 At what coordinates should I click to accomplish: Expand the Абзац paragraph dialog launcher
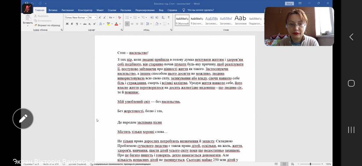click(171, 30)
